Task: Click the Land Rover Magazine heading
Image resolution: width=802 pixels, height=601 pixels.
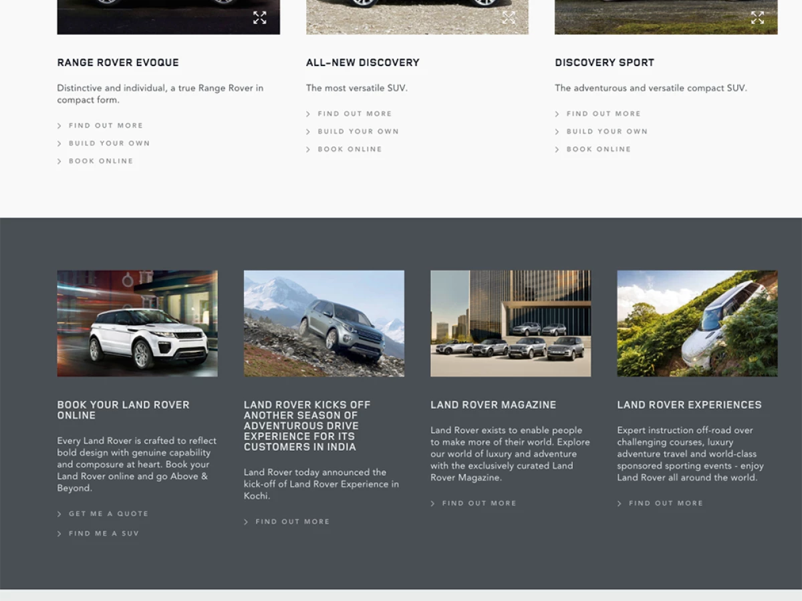Action: (x=493, y=405)
